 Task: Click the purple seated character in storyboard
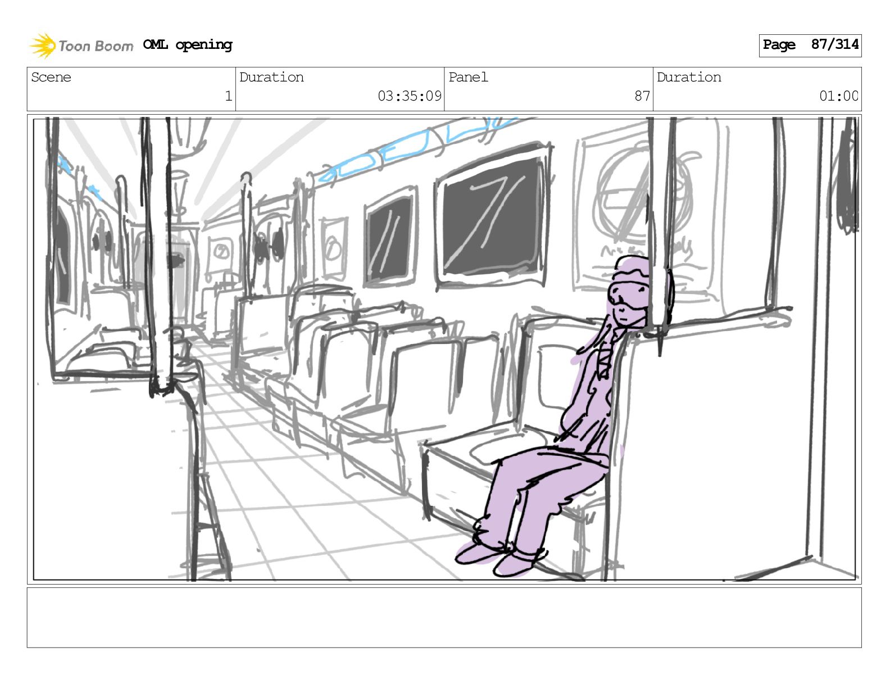561,416
